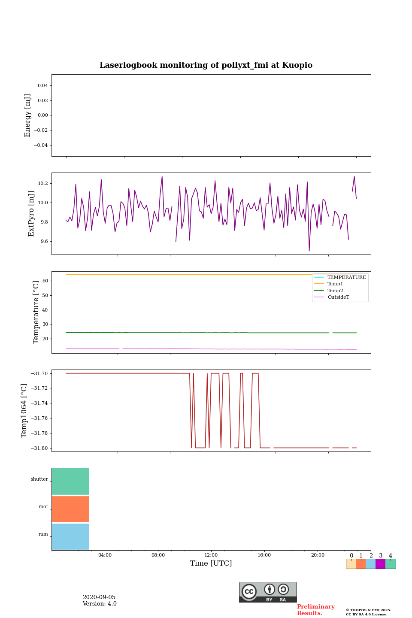The height and width of the screenshot is (618, 412).
Task: Click the blue rain status block
Action: (x=70, y=536)
